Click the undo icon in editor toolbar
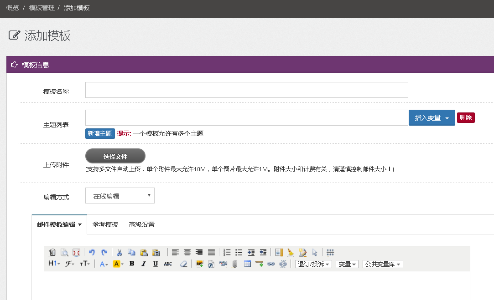The width and height of the screenshot is (494, 300). [x=92, y=252]
